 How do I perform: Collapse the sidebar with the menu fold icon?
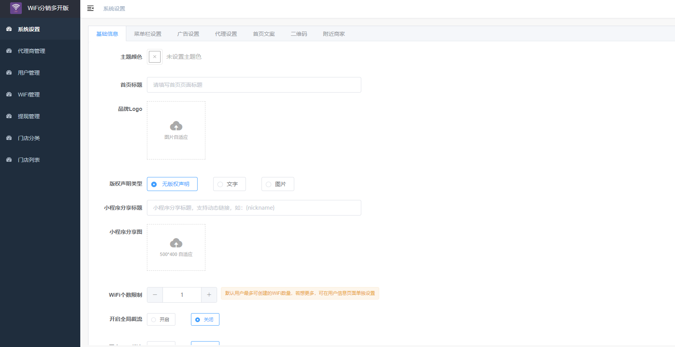[90, 8]
